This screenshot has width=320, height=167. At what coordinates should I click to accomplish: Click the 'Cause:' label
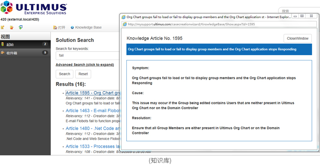pyautogui.click(x=138, y=93)
